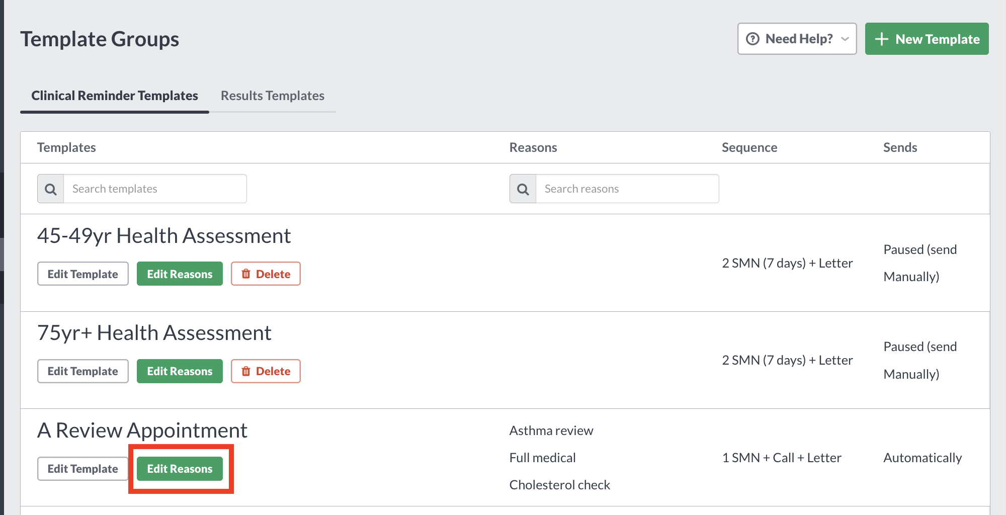Viewport: 1006px width, 515px height.
Task: Click Edit Reasons for 45-49yr Health Assessment
Action: click(x=180, y=274)
